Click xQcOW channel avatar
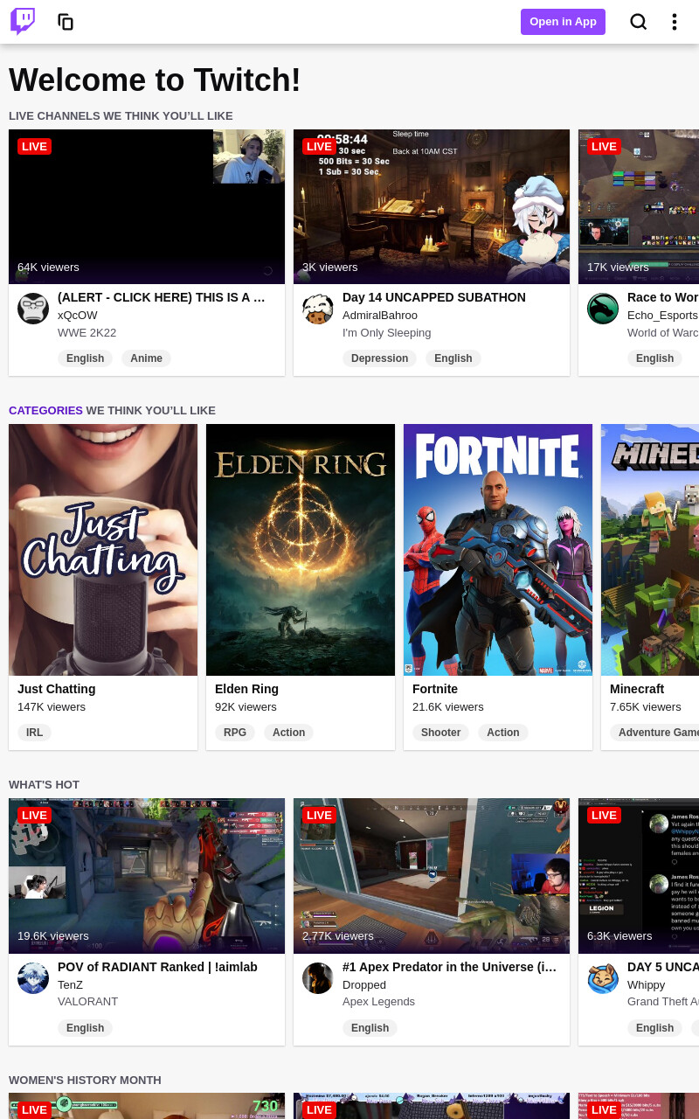 coord(33,309)
